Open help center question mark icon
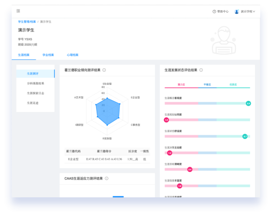The image size is (273, 217). [214, 12]
